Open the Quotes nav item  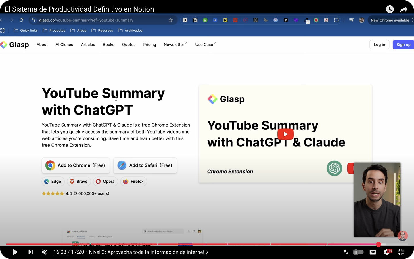point(129,45)
